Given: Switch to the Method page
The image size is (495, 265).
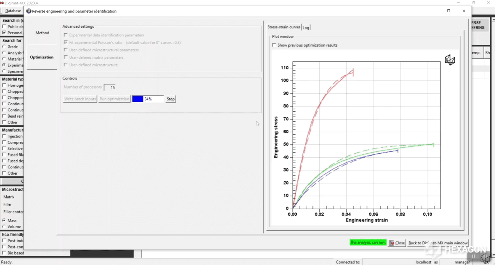Looking at the screenshot, I should (42, 33).
